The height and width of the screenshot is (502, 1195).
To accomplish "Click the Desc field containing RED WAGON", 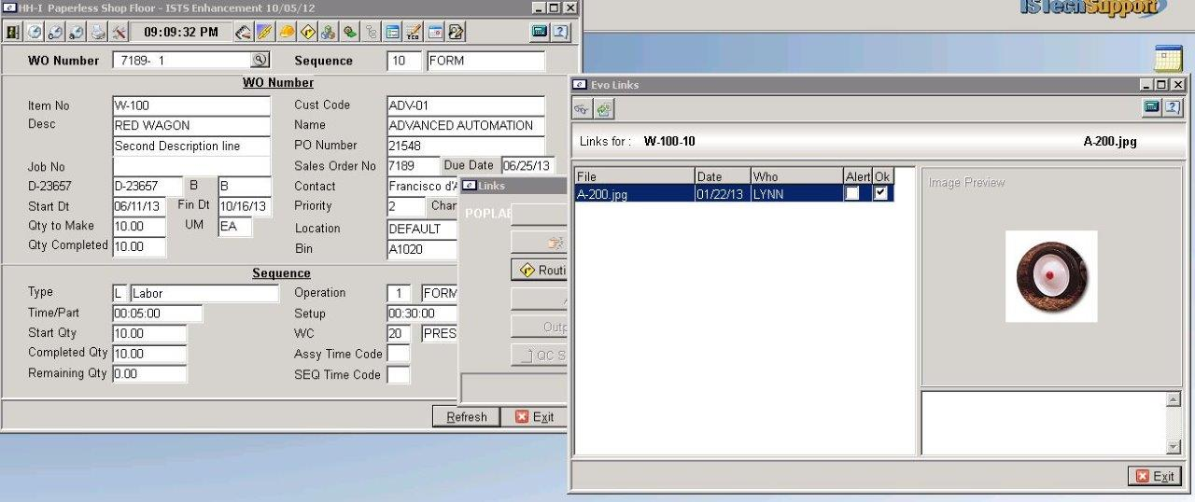I will click(x=191, y=125).
